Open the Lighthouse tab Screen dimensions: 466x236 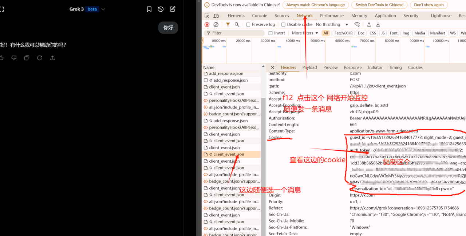tap(441, 16)
